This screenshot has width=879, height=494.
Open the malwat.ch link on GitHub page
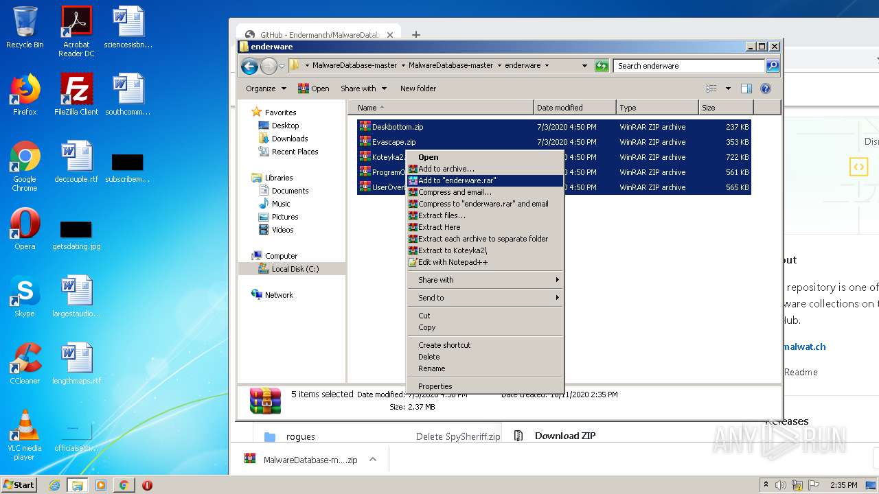click(804, 346)
